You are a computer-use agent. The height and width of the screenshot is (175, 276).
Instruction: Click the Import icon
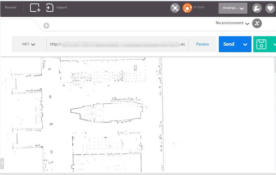(x=50, y=8)
